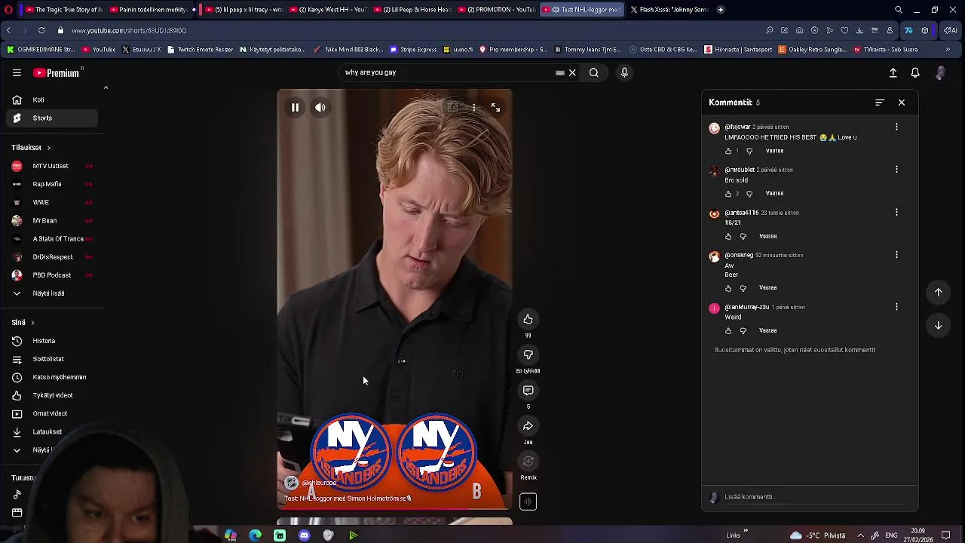Expand the short to fullscreen
This screenshot has height=543, width=965.
point(495,108)
